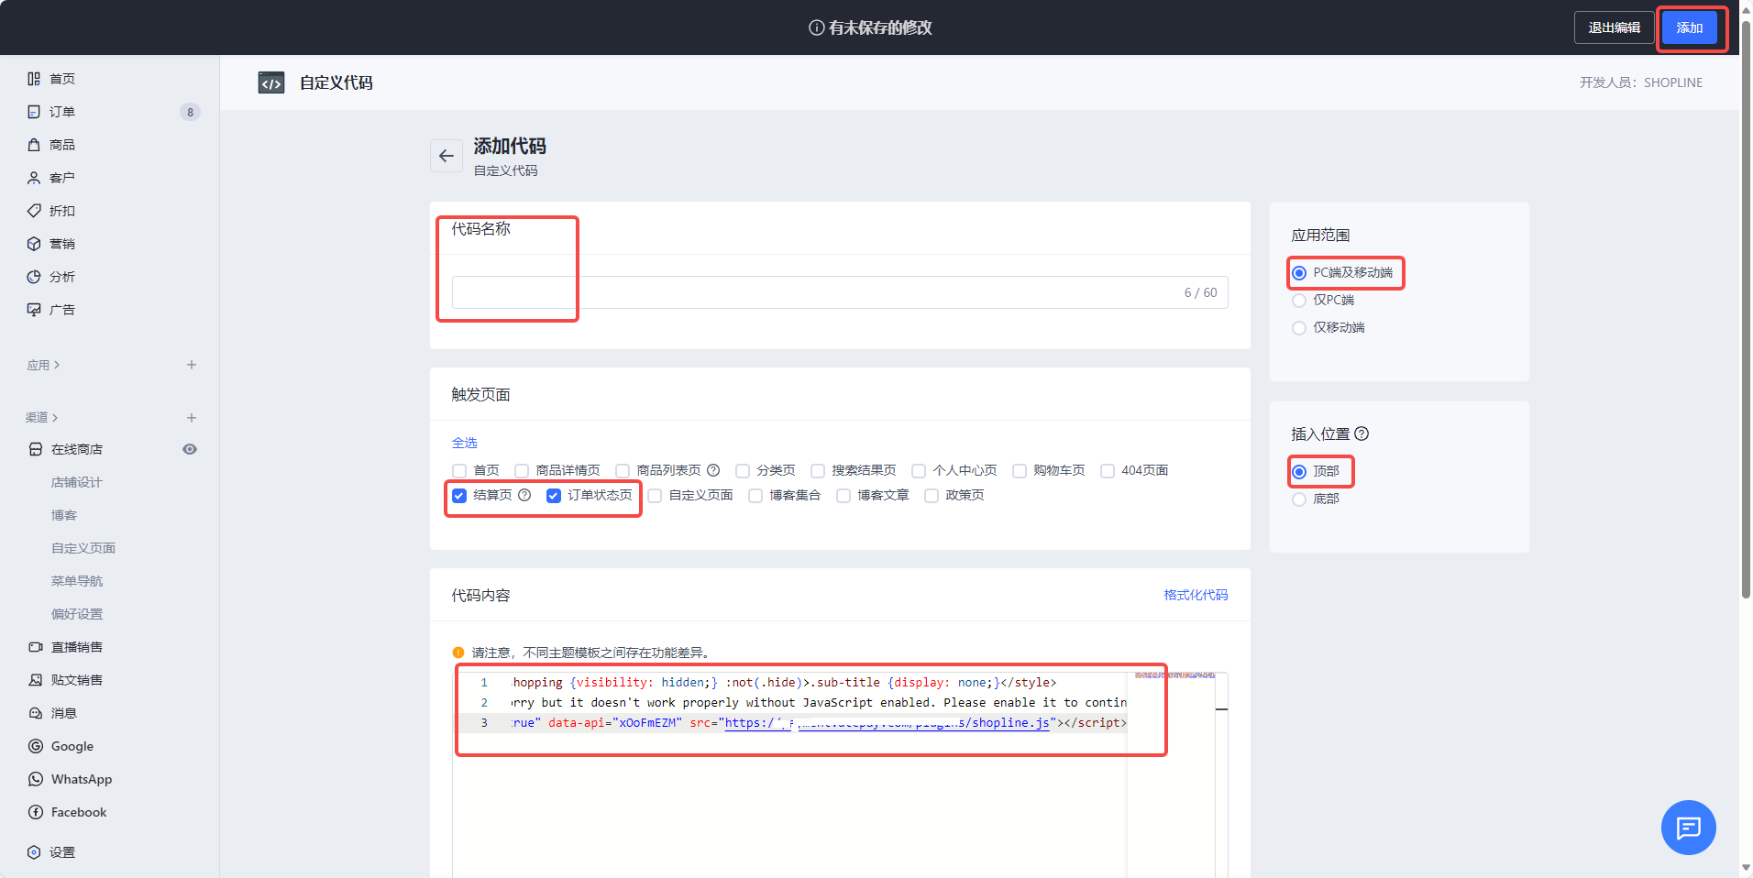Check the 博客文章 checkbox
The height and width of the screenshot is (878, 1753).
[x=843, y=496]
